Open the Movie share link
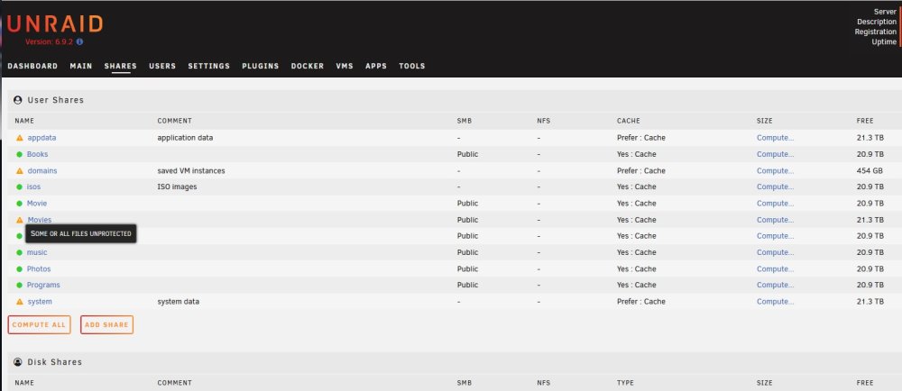Viewport: 902px width, 391px height. pos(37,204)
